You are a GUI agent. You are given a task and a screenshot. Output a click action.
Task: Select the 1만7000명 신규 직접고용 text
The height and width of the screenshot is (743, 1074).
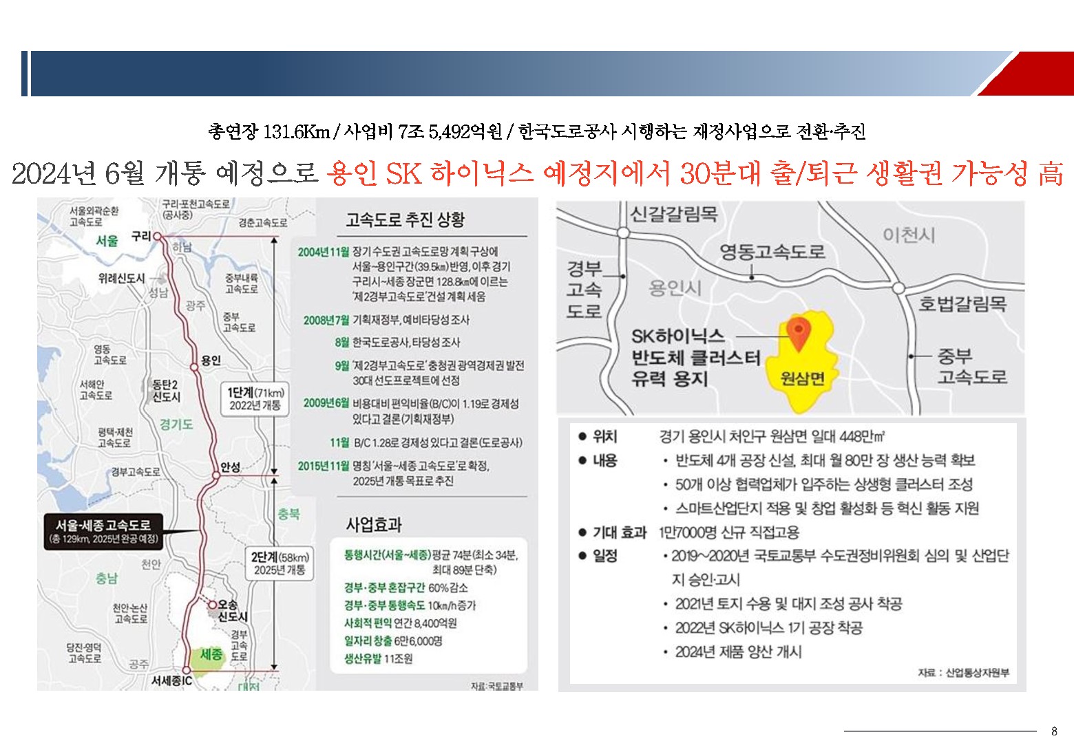pyautogui.click(x=729, y=532)
